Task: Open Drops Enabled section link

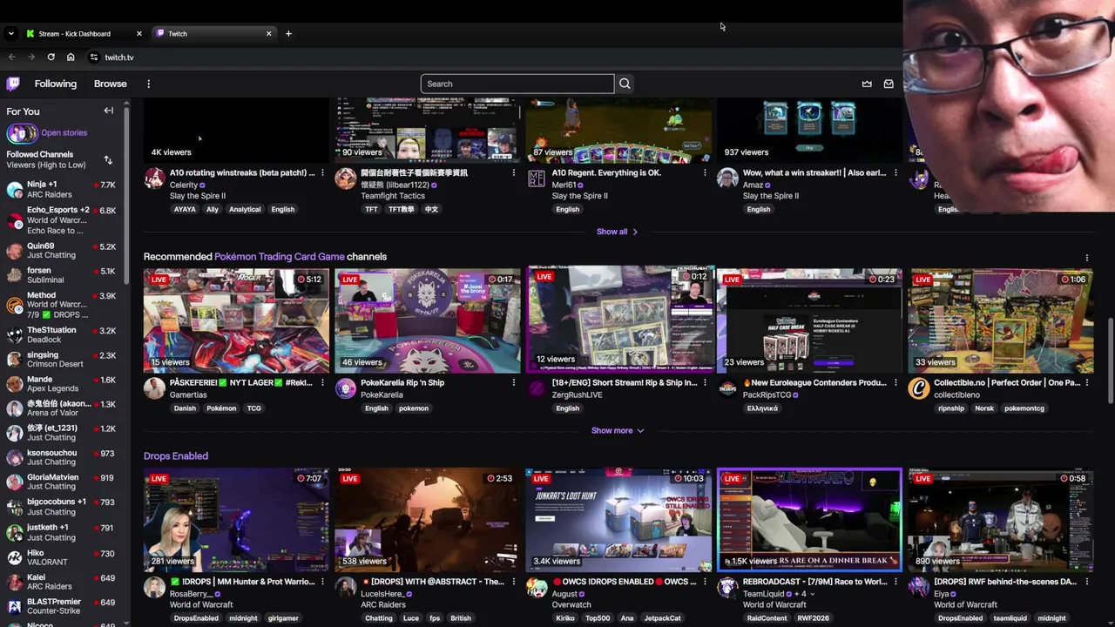Action: click(176, 455)
